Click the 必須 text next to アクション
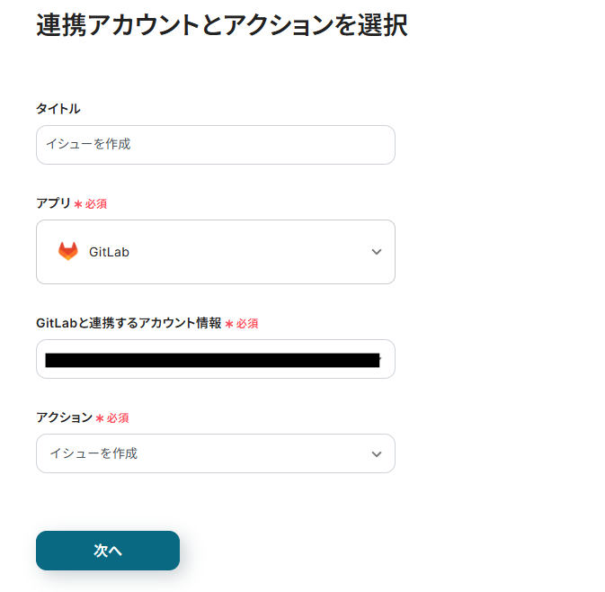The width and height of the screenshot is (605, 592). [118, 418]
